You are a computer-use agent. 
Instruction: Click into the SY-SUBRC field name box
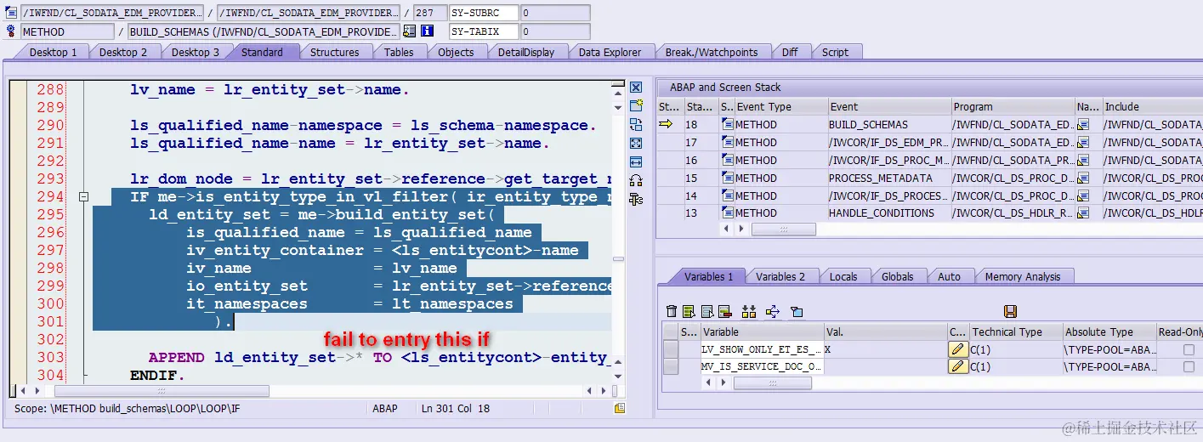pyautogui.click(x=484, y=13)
